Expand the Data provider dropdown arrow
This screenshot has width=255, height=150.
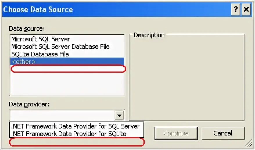119,115
